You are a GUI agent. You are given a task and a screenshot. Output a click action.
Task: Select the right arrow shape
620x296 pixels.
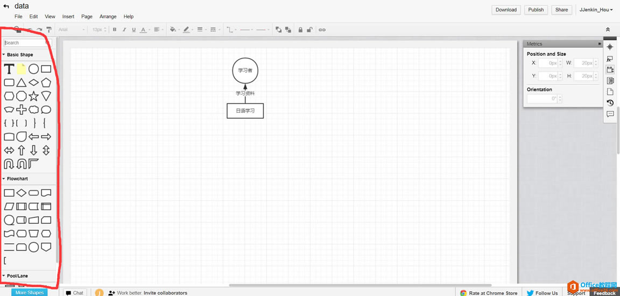click(46, 137)
